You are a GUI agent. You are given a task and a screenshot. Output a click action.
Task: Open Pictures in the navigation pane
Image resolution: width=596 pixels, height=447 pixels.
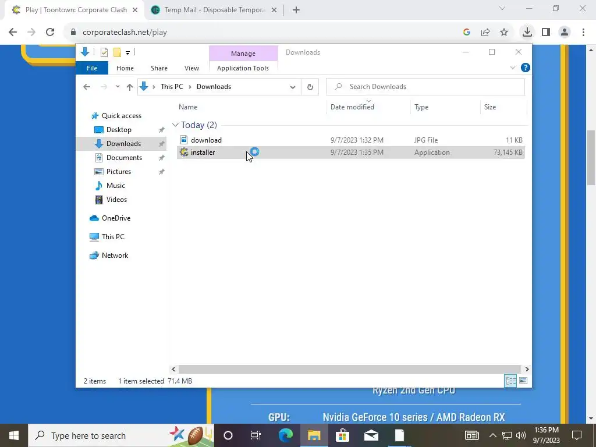tap(118, 172)
